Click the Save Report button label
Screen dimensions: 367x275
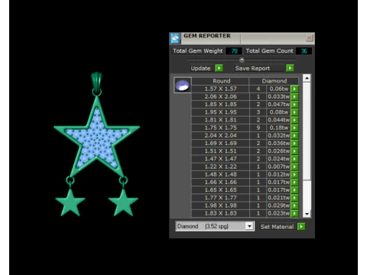[252, 68]
